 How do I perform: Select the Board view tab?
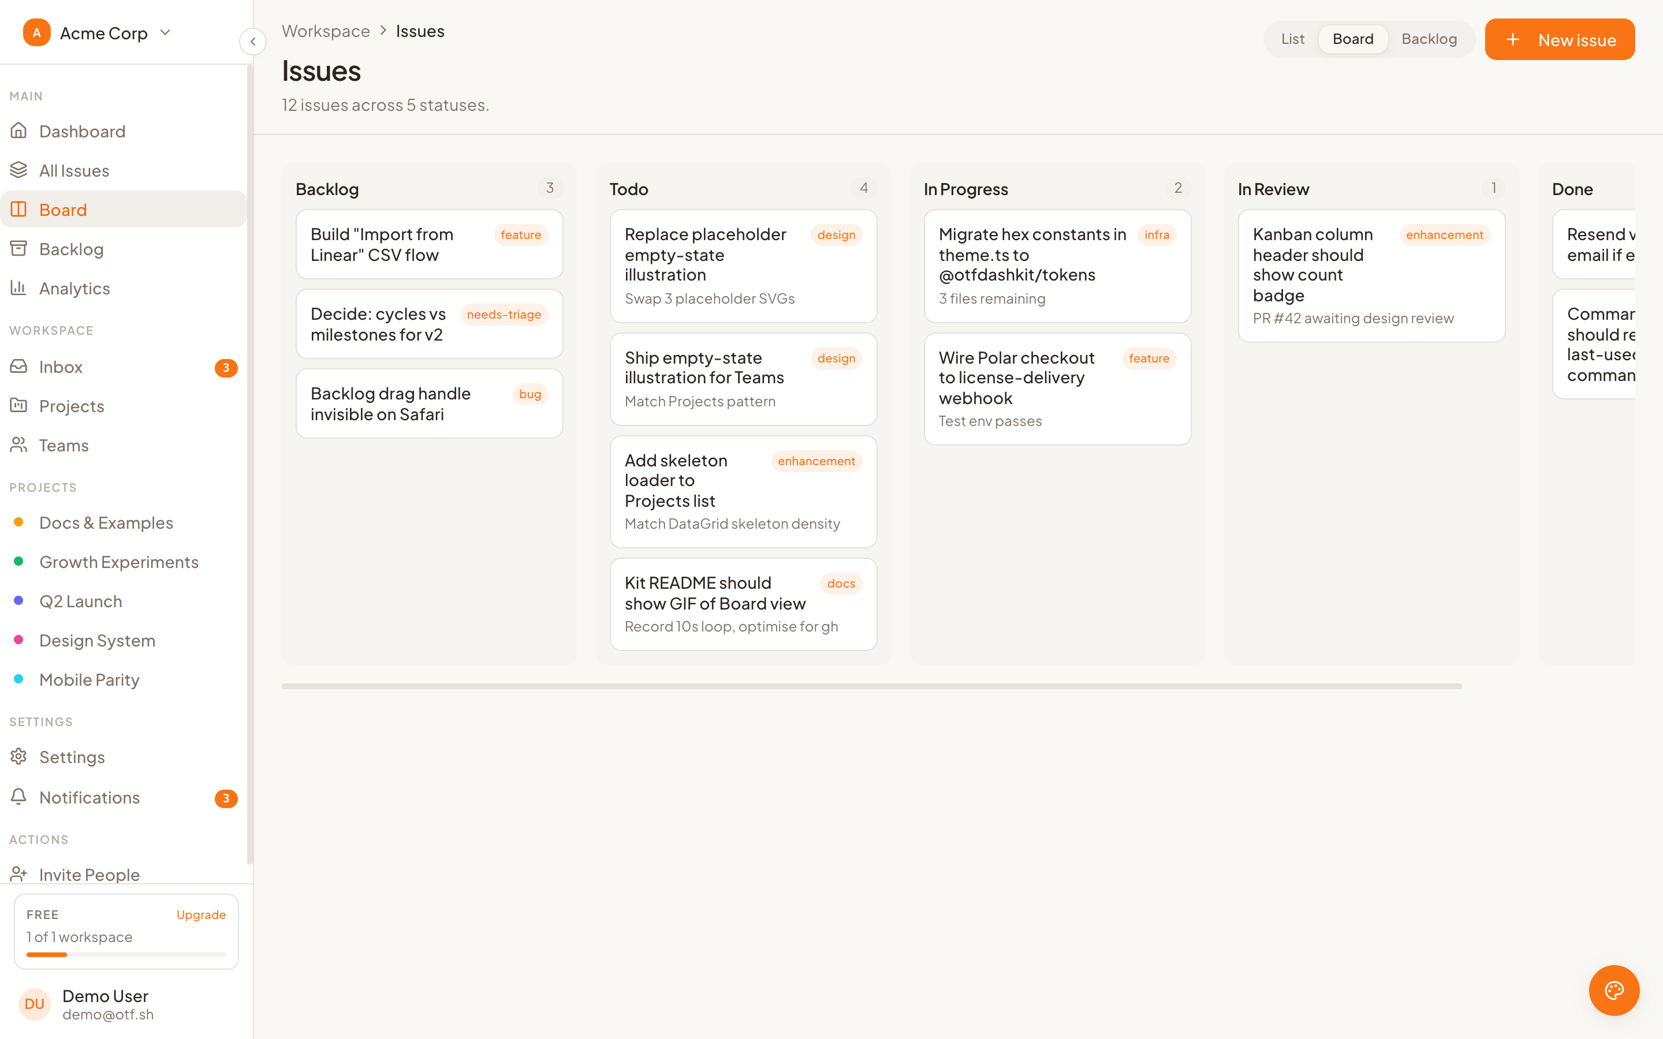tap(1352, 39)
